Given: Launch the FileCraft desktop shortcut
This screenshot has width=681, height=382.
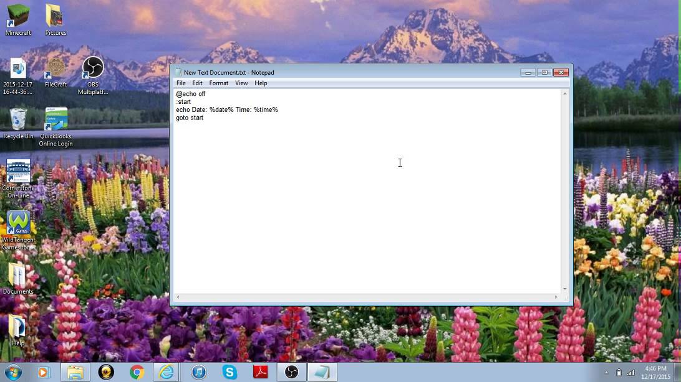Looking at the screenshot, I should (x=56, y=72).
